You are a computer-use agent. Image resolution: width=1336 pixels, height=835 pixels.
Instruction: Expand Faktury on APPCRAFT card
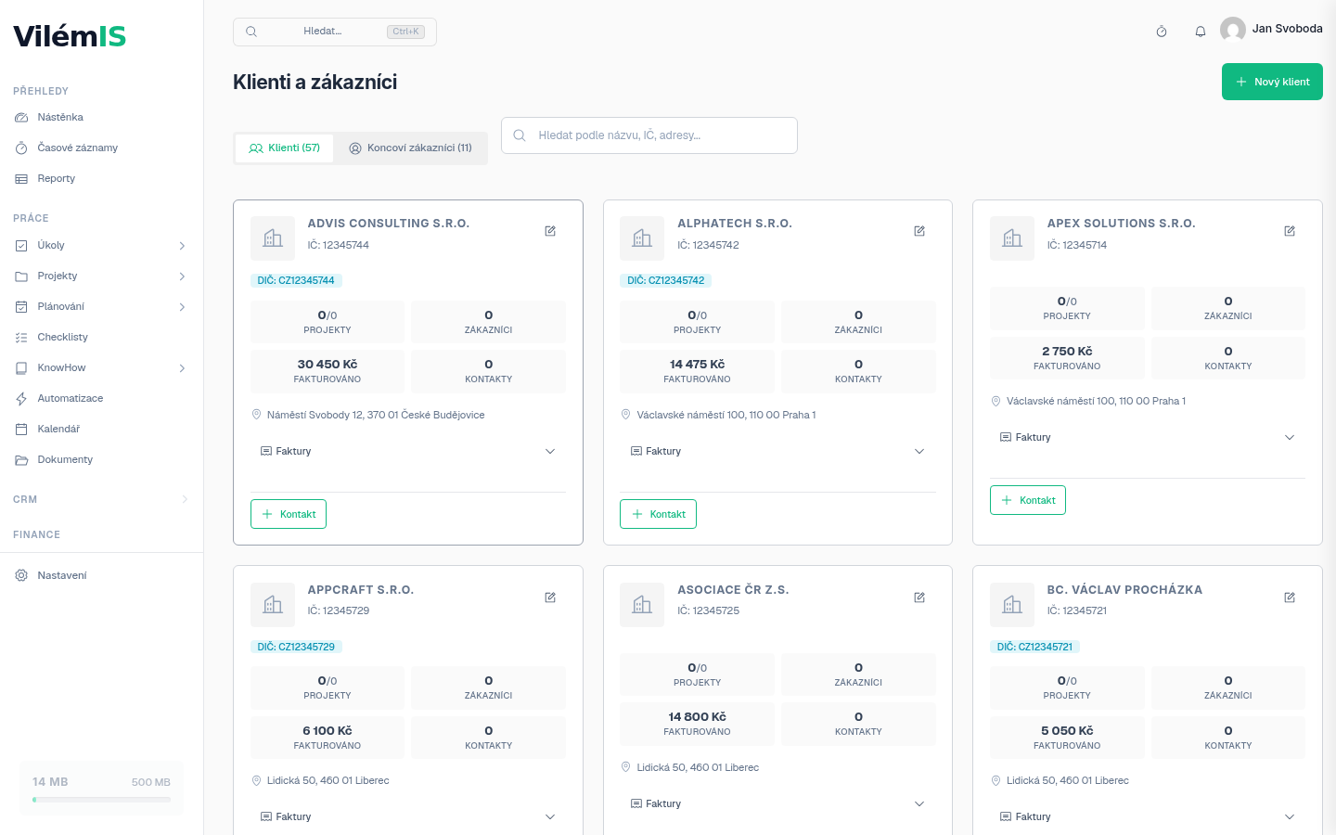[408, 817]
